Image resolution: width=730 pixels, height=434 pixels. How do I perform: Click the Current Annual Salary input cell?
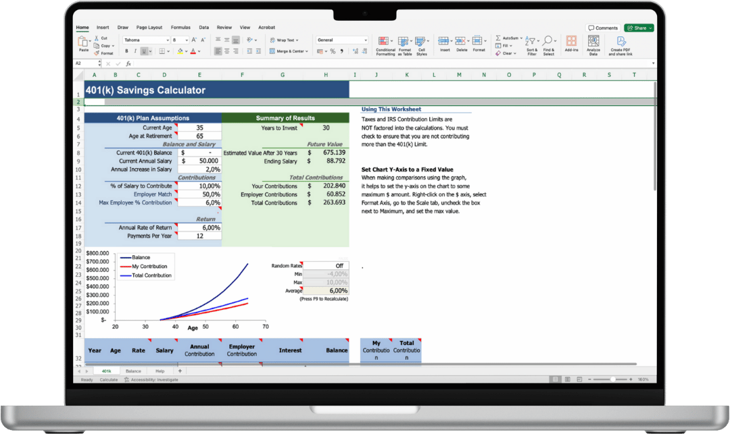point(199,161)
